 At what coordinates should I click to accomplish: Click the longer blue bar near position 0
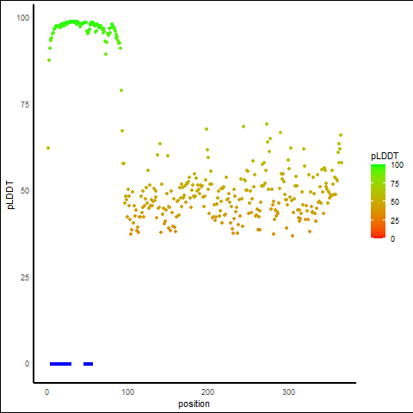60,364
